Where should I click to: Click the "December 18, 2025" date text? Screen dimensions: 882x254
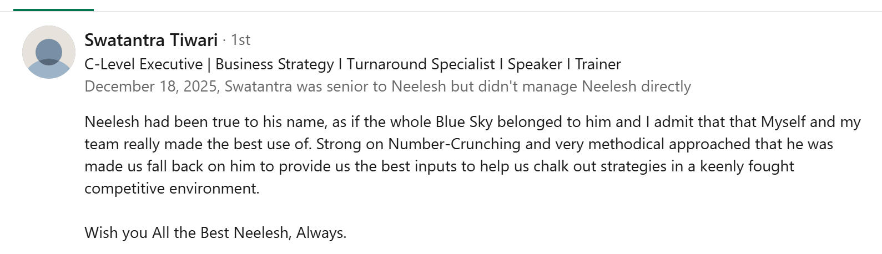click(x=151, y=87)
